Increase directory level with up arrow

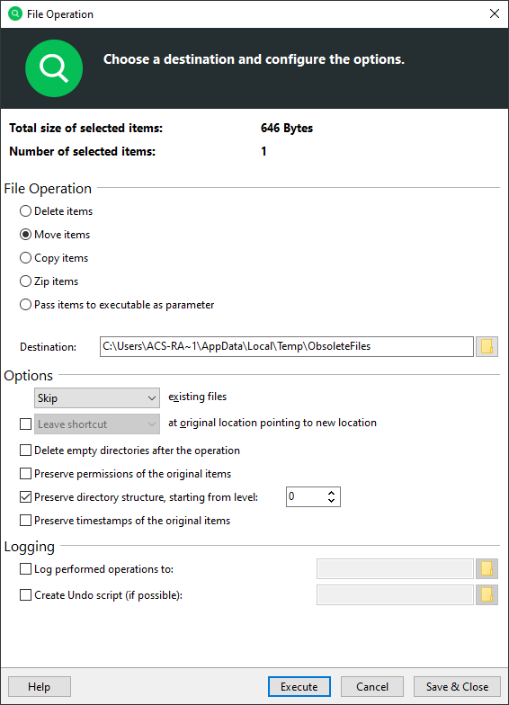[331, 493]
